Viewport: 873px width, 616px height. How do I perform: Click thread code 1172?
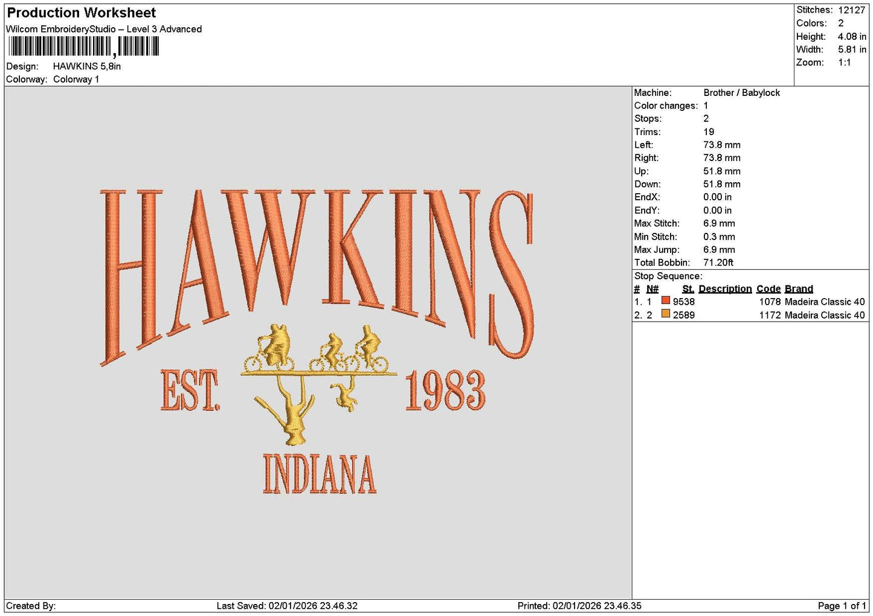coord(770,315)
